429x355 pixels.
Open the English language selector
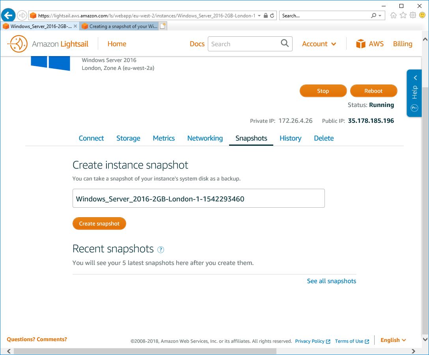point(393,340)
